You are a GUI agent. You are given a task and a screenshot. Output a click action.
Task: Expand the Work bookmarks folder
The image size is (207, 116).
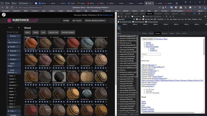[26, 11]
